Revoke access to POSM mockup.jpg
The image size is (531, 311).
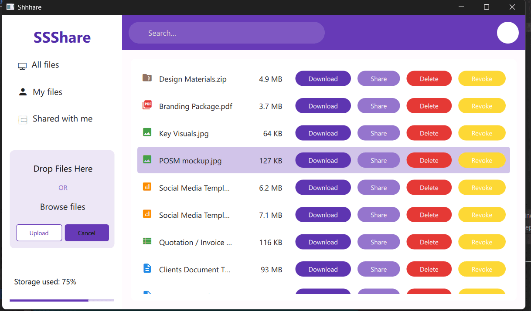point(482,160)
